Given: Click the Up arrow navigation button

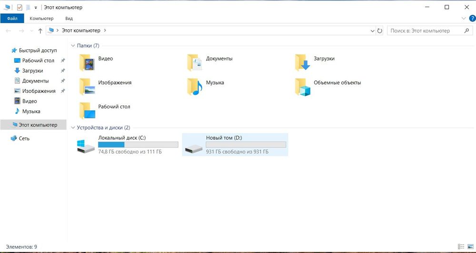Looking at the screenshot, I should point(40,30).
